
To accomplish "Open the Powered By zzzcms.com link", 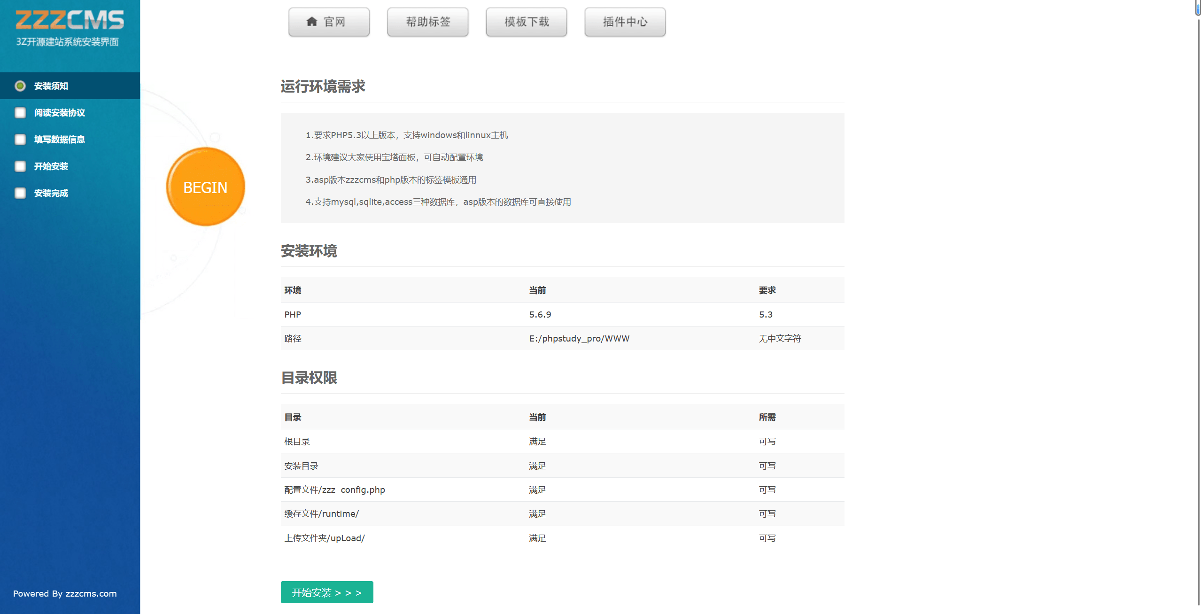I will [65, 593].
